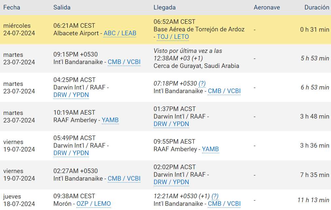This screenshot has width=331, height=210.
Task: Open DRW / YPDN for the 04:25PM departure
Action: click(x=71, y=95)
